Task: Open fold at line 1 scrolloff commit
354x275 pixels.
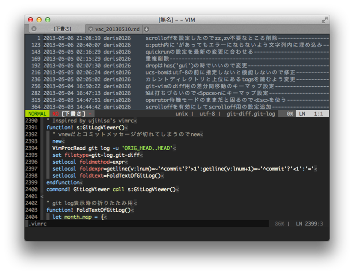Action: [177, 38]
